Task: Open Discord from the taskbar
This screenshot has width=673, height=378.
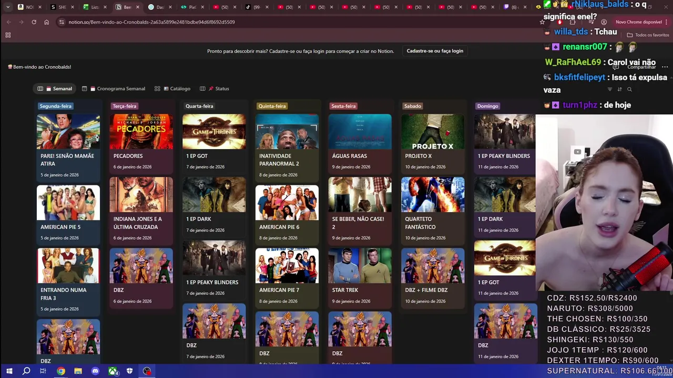Action: (x=95, y=371)
